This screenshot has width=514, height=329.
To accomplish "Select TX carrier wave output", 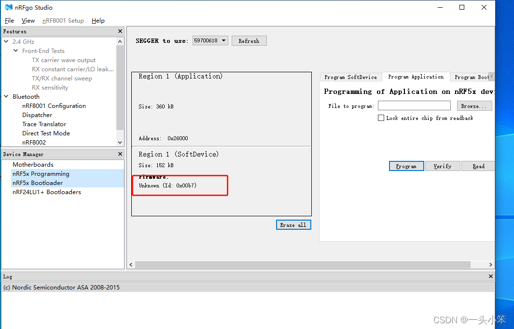I will [x=64, y=60].
